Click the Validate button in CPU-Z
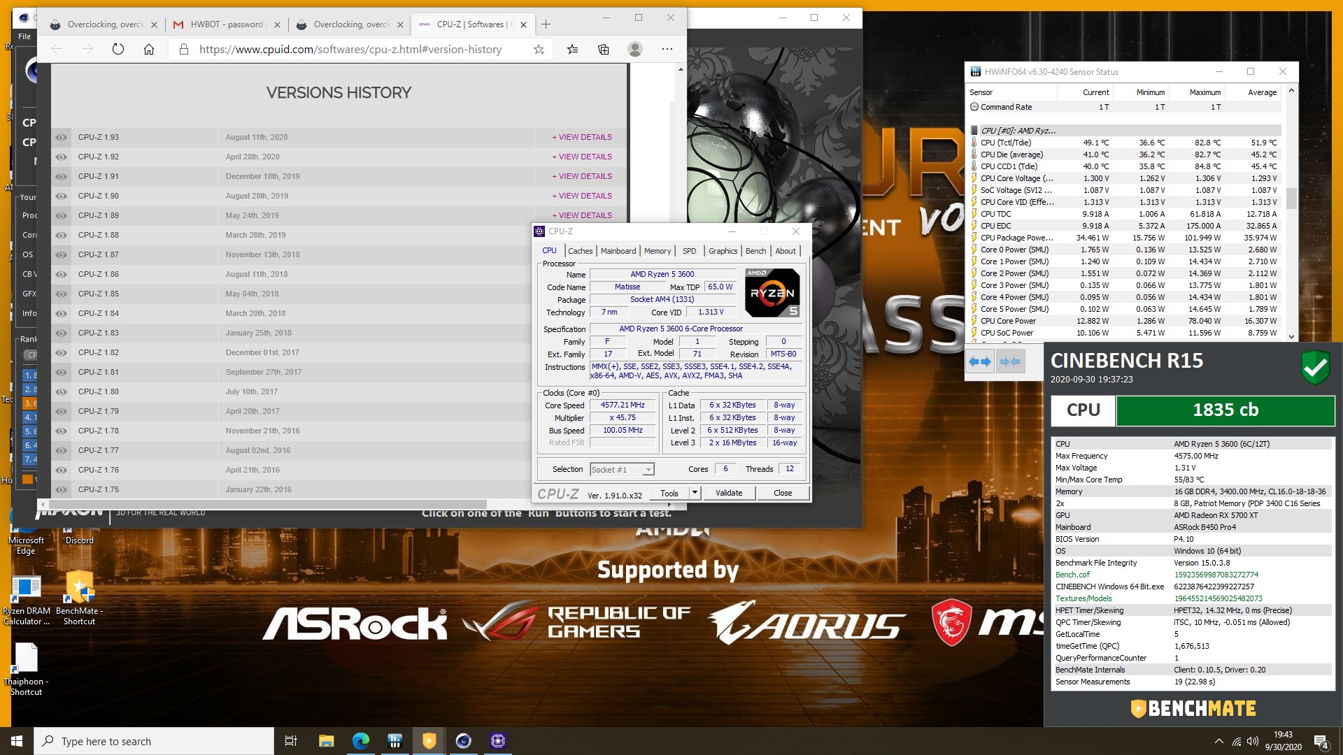Viewport: 1343px width, 755px height. point(729,493)
